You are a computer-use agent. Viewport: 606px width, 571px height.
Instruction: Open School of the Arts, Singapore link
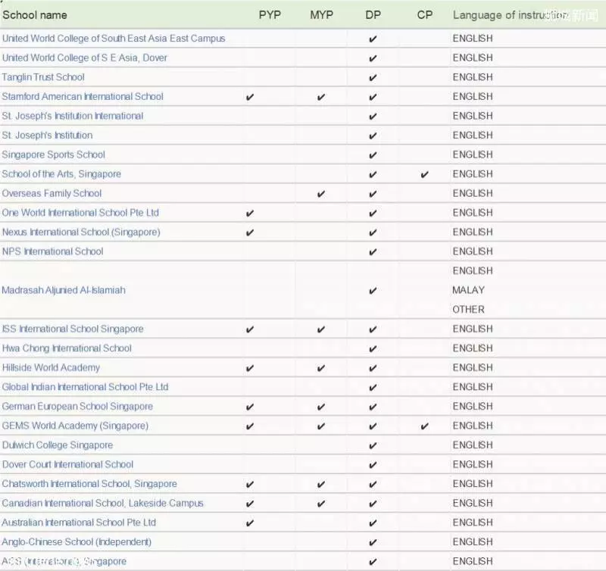(61, 174)
